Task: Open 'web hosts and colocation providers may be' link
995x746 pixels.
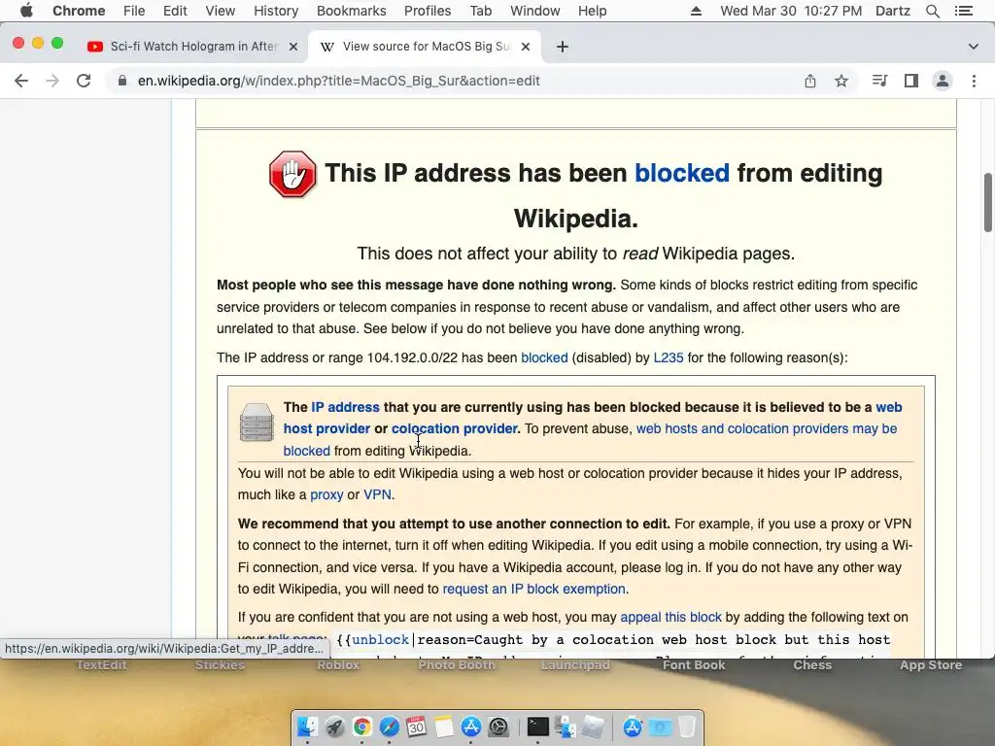Action: (x=767, y=428)
